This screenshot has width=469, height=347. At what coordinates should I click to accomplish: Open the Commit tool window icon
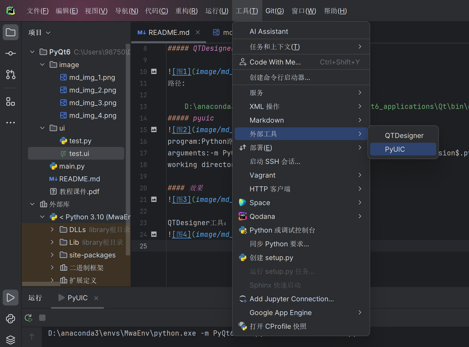(11, 54)
